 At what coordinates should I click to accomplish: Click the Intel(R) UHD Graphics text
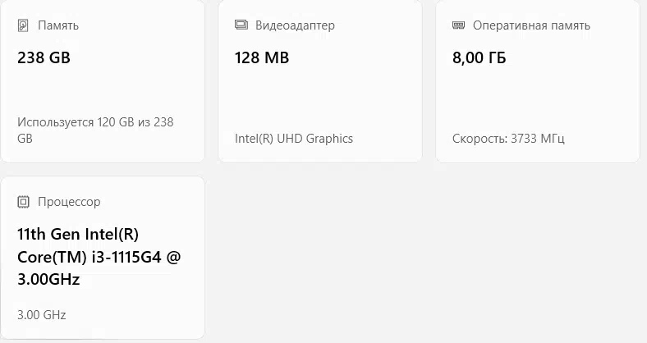[294, 139]
